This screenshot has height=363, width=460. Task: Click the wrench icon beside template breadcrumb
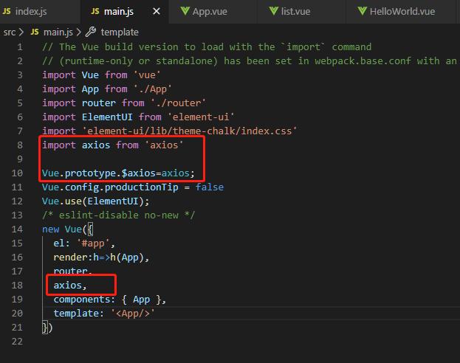pos(91,32)
